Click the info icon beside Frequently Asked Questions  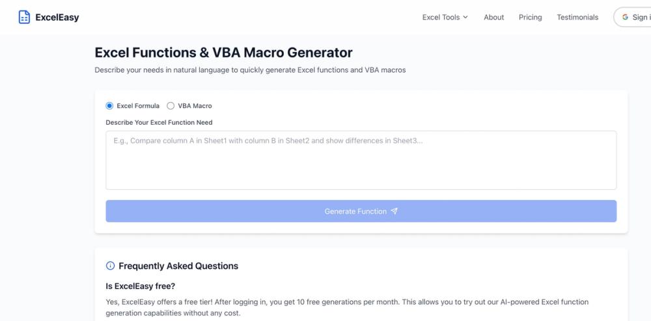tap(110, 266)
